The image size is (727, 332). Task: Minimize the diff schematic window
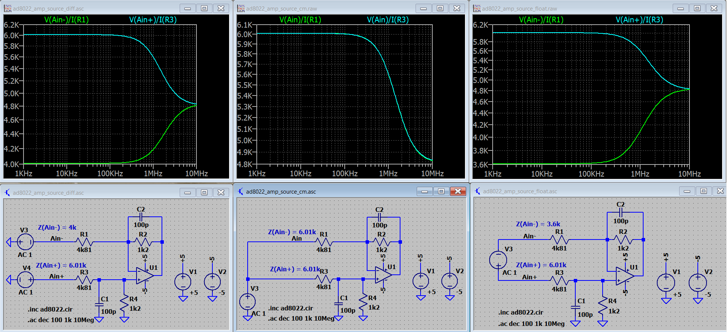coord(188,193)
